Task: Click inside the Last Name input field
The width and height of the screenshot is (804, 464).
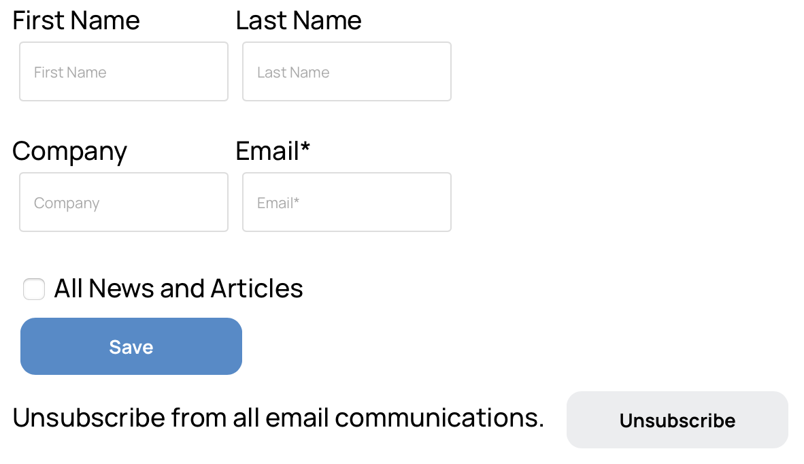Action: coord(346,71)
